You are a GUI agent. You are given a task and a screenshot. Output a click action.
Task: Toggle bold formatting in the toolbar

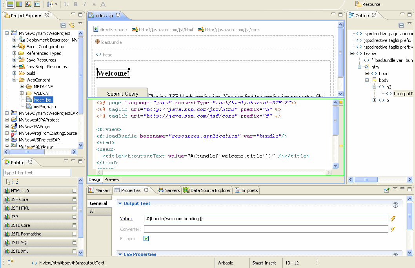tap(75, 4)
